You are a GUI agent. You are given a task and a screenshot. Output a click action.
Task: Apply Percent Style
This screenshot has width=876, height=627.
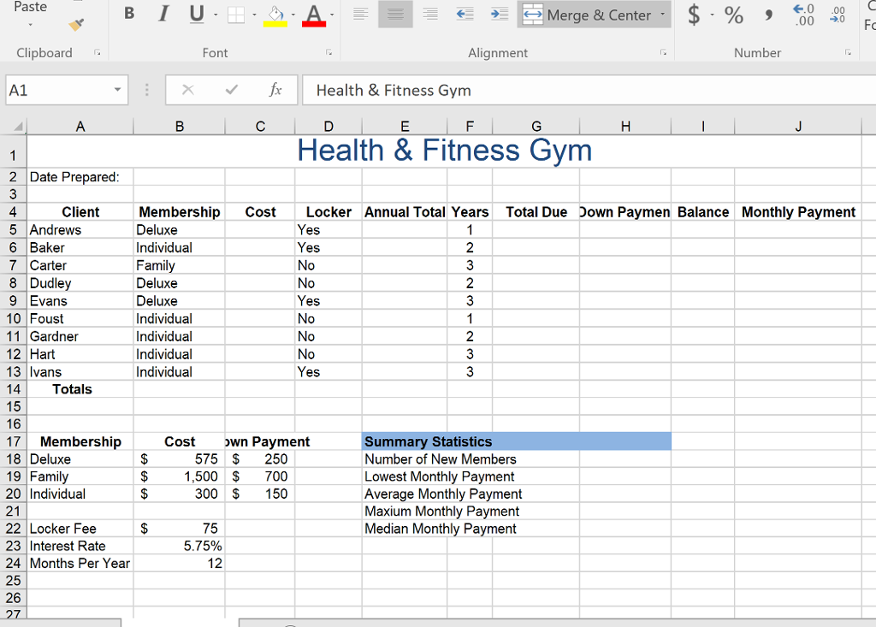click(733, 15)
